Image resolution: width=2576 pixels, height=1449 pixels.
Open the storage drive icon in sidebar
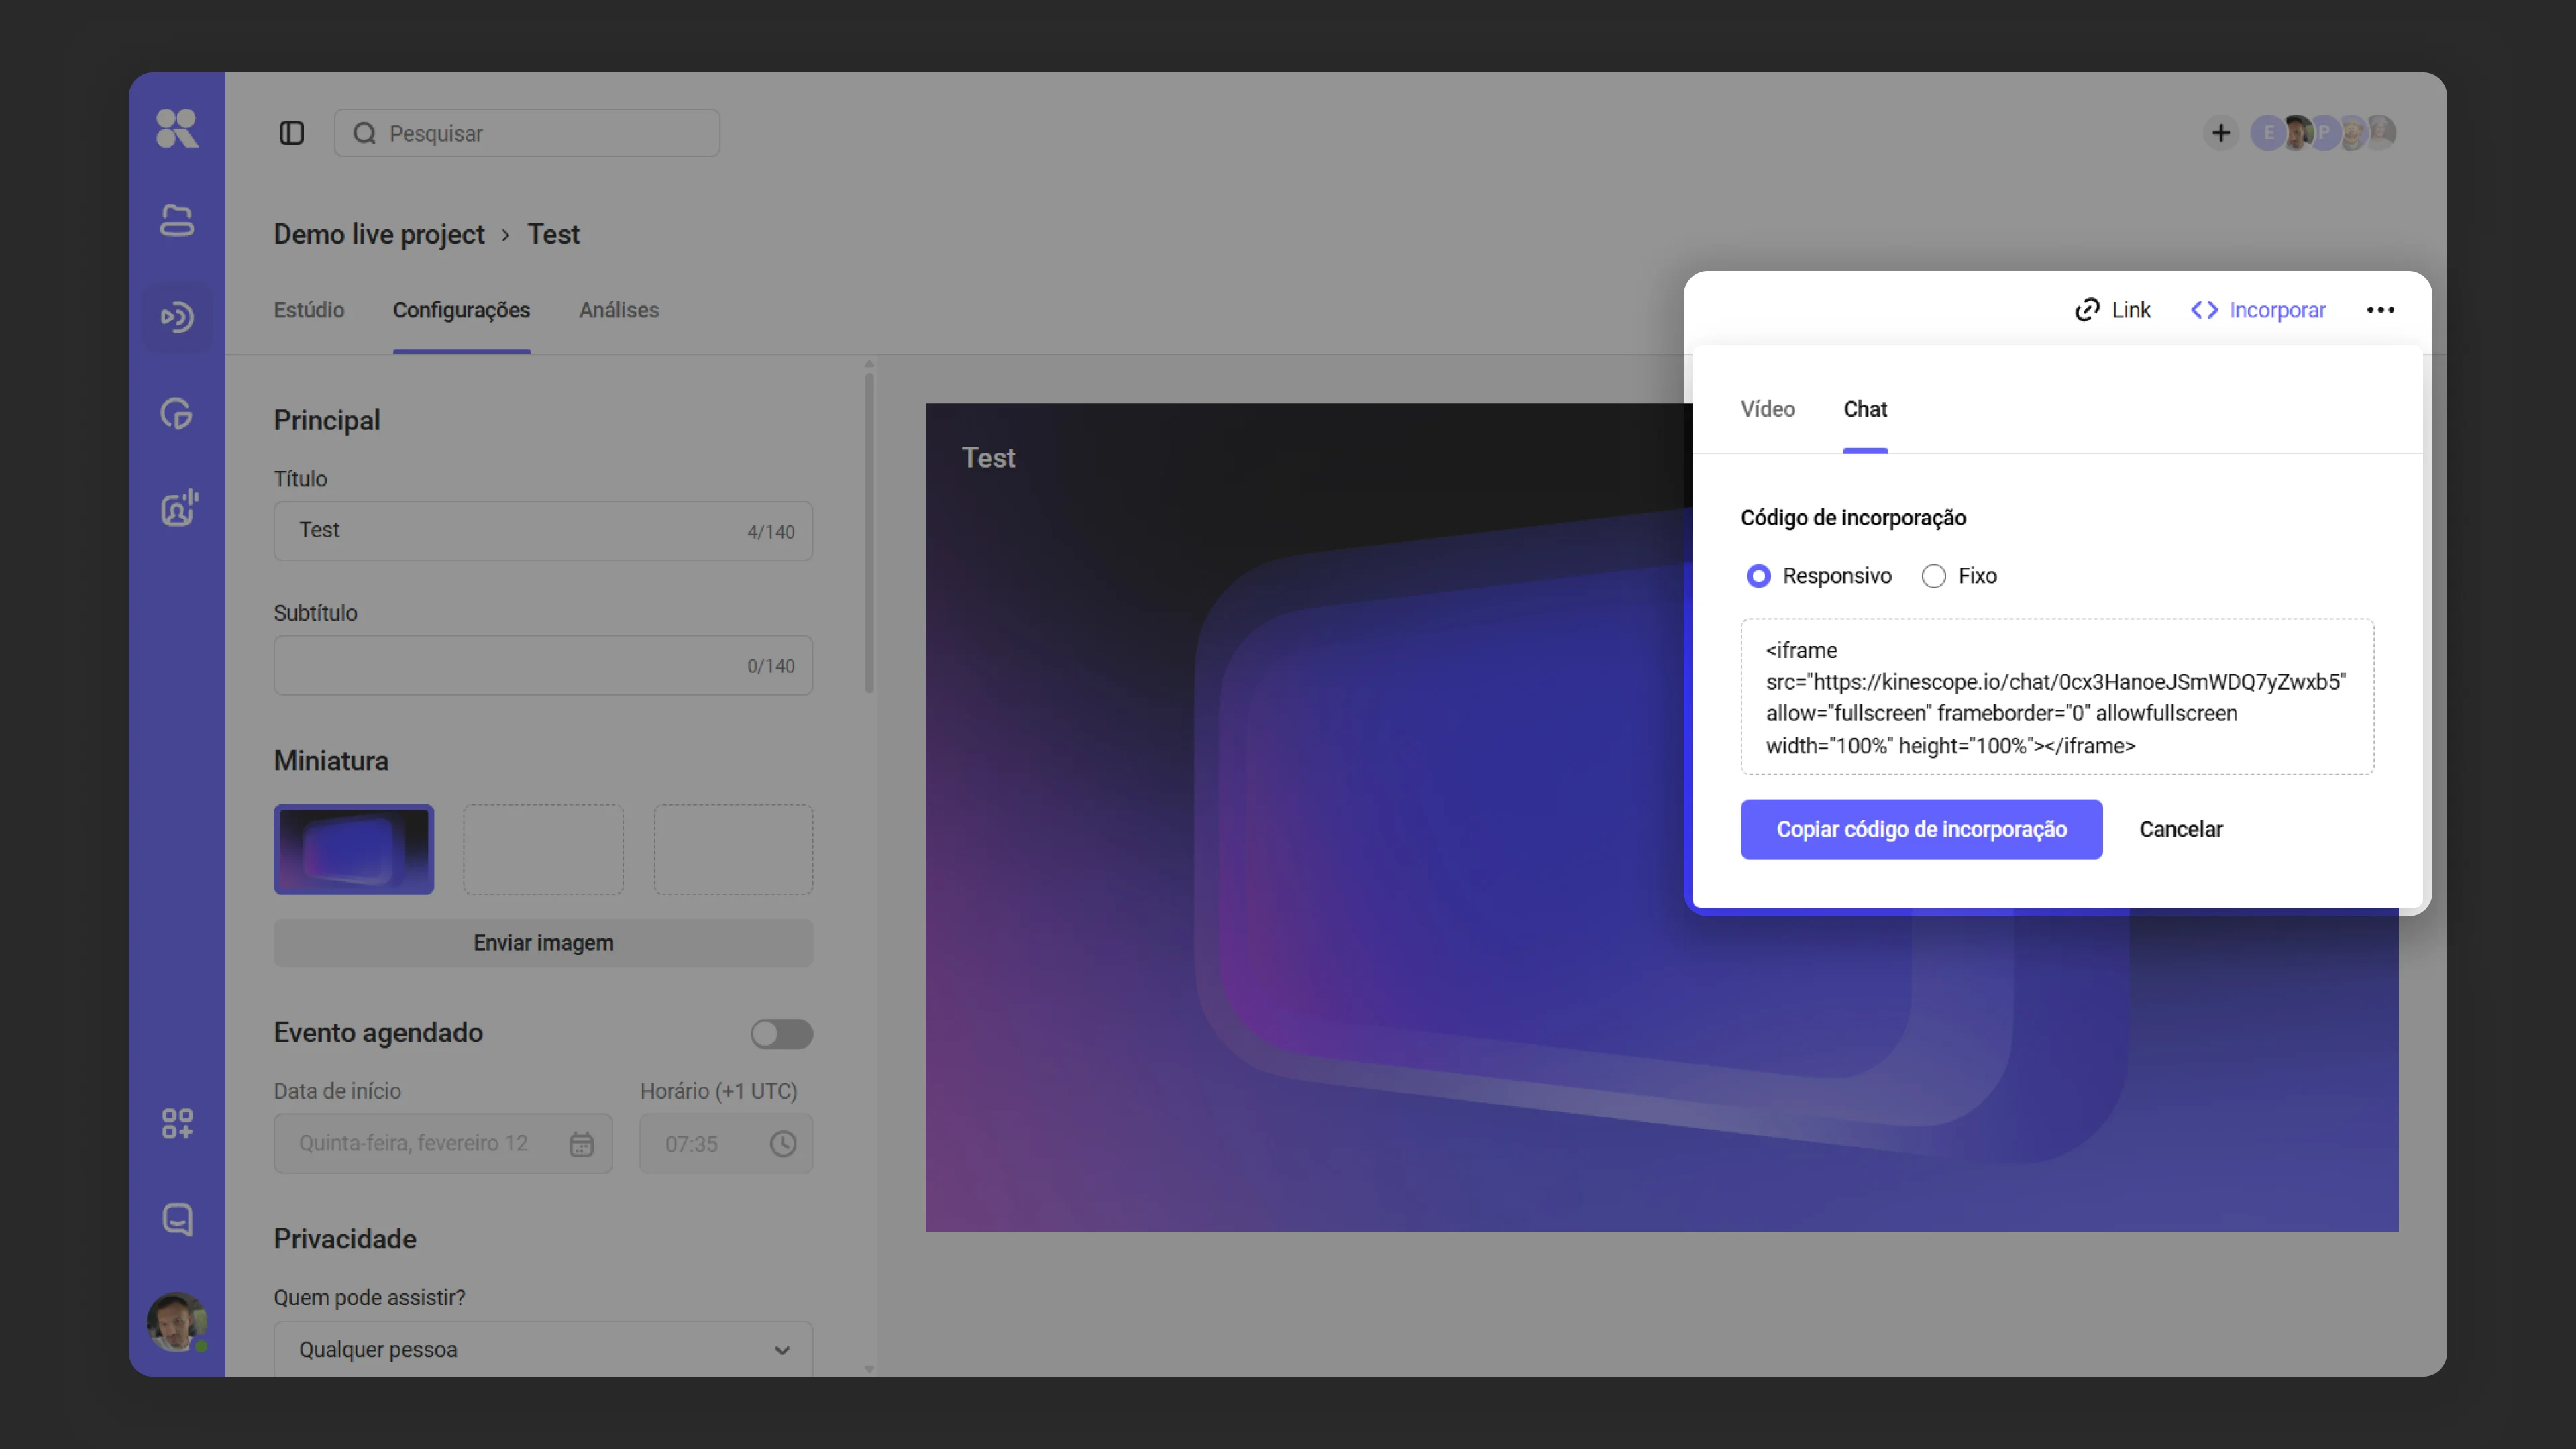click(x=177, y=220)
